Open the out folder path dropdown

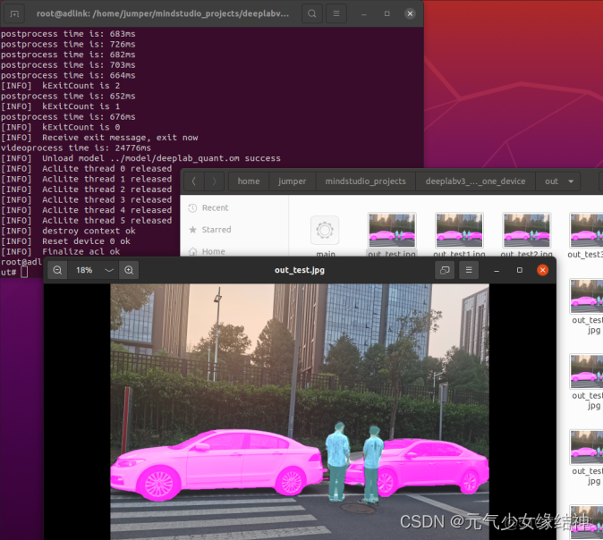click(571, 181)
